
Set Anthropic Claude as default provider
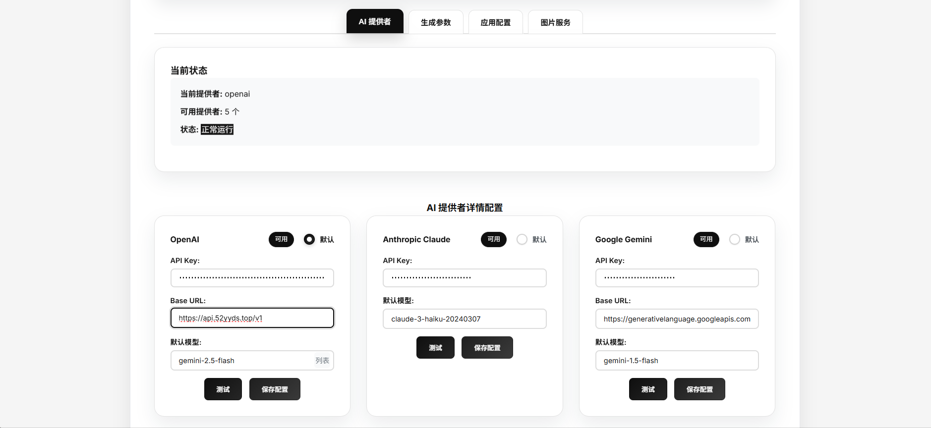[x=522, y=239]
